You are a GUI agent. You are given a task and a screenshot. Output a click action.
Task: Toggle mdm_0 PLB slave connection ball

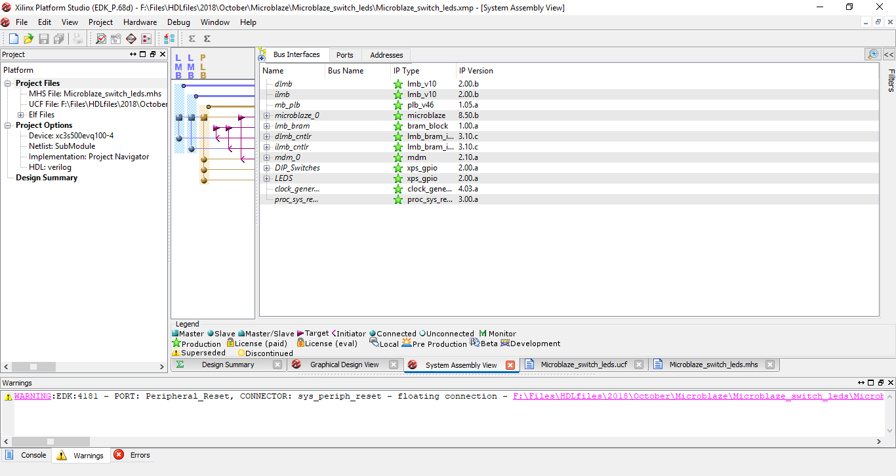coord(204,159)
